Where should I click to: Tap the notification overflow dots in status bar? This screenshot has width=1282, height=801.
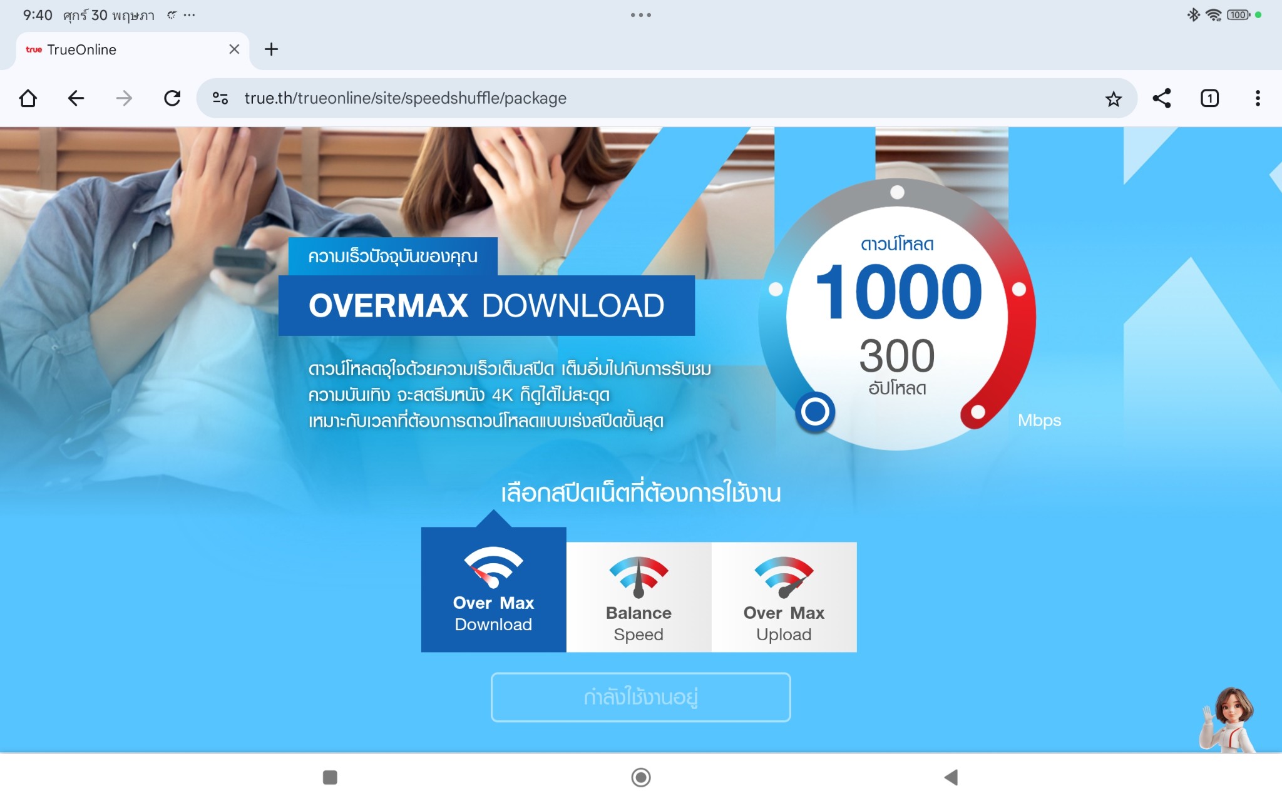coord(189,15)
